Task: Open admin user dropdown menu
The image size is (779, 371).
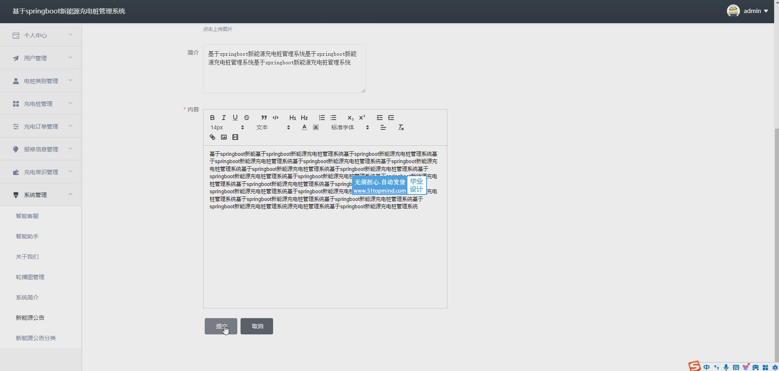Action: click(x=756, y=11)
